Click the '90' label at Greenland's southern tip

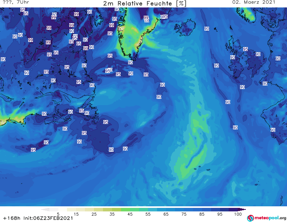(x=130, y=62)
